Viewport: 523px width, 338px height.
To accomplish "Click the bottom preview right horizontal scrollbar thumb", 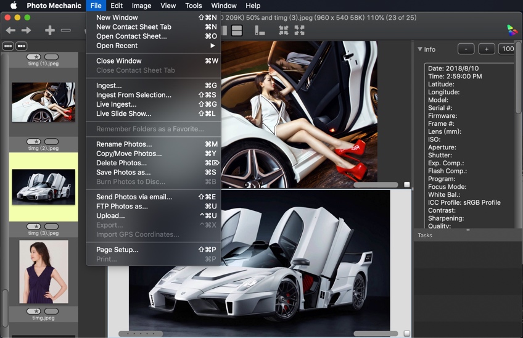I will 376,333.
